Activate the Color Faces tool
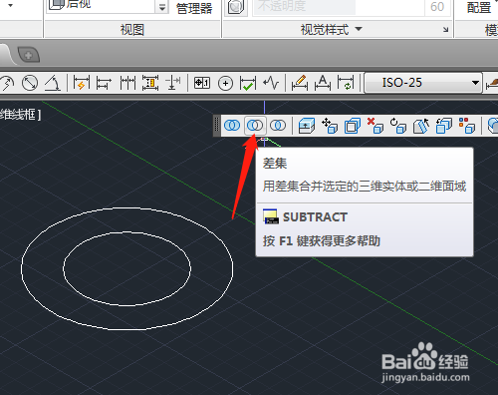The height and width of the screenshot is (395, 498). click(467, 126)
